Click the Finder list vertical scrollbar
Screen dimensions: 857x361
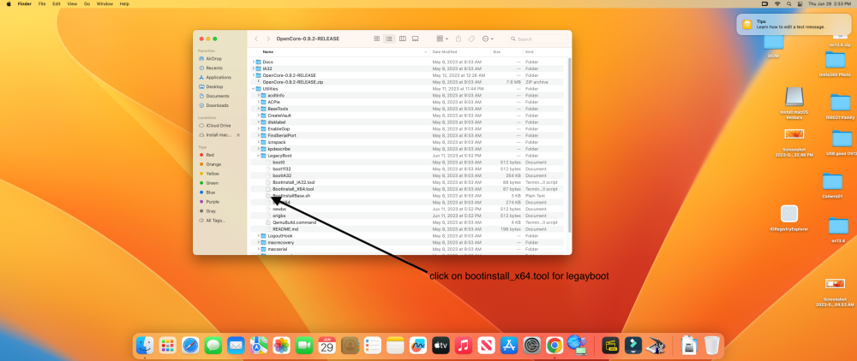click(x=569, y=145)
